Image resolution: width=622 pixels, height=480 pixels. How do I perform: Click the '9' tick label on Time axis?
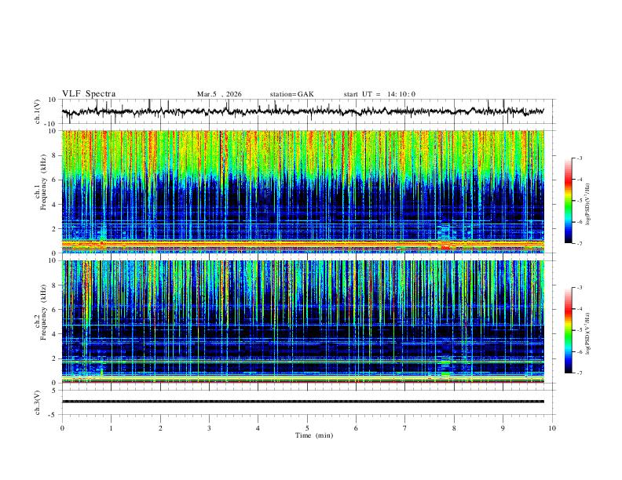click(503, 428)
